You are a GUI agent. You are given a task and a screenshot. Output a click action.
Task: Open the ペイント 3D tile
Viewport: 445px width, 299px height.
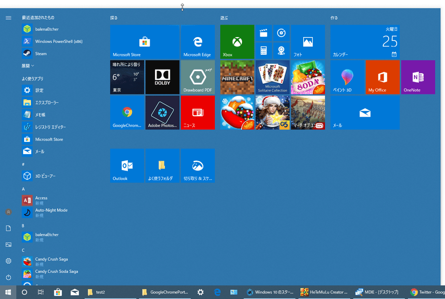pos(347,77)
